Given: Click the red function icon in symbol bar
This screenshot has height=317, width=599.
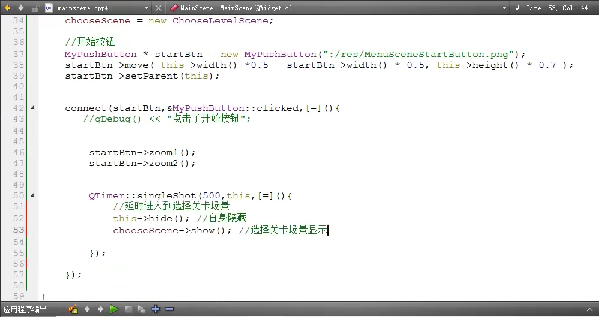Looking at the screenshot, I should click(x=174, y=8).
